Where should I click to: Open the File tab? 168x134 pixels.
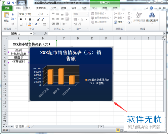7,8
